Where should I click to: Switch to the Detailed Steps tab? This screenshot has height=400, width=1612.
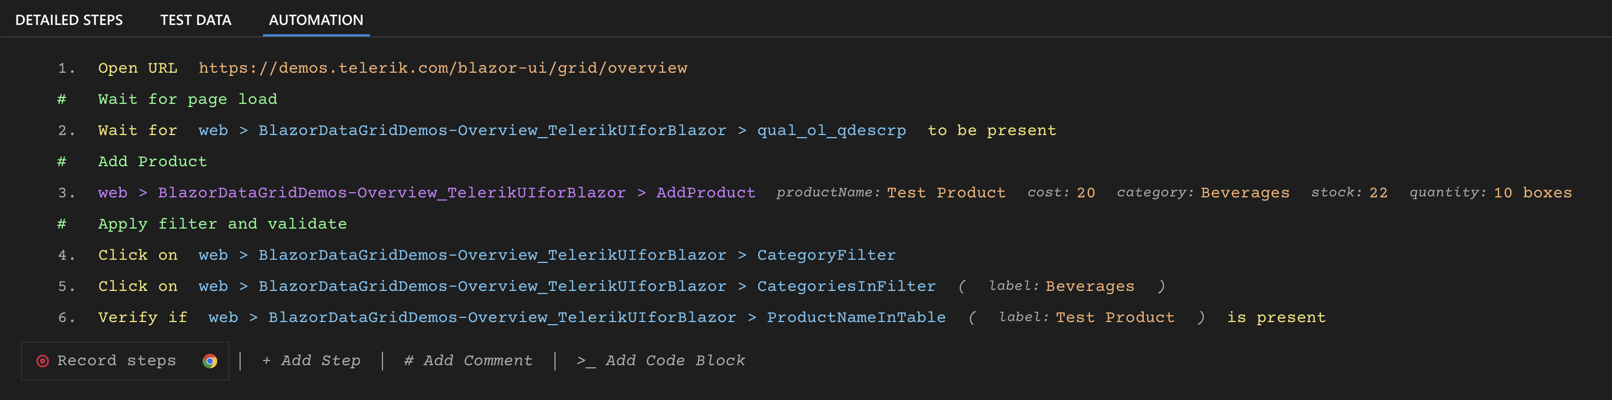[x=69, y=20]
